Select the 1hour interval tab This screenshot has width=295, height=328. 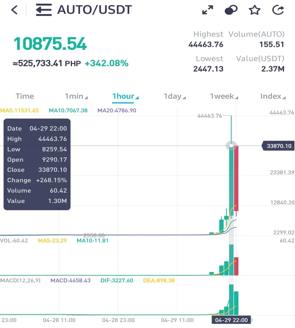tap(123, 96)
